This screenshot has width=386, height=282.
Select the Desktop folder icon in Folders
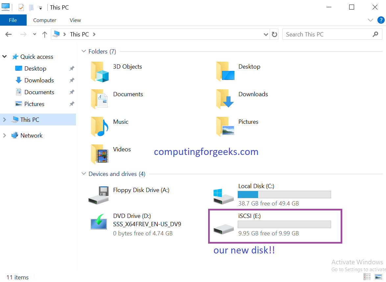point(225,72)
